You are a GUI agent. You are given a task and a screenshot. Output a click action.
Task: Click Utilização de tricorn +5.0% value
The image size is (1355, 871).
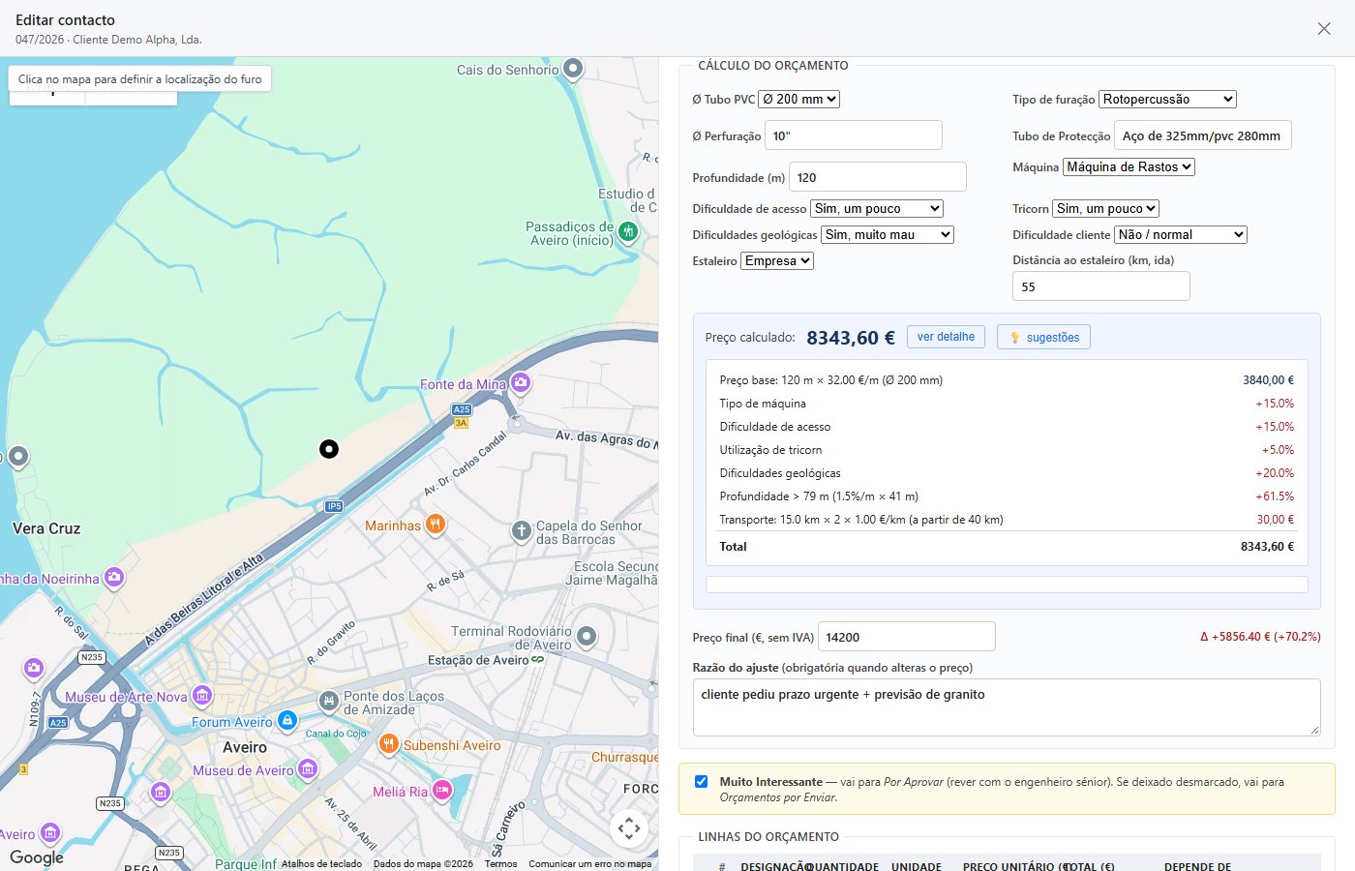1278,450
